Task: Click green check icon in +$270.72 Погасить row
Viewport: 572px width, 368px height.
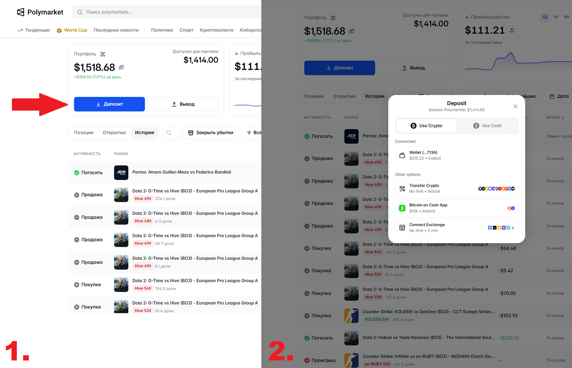Action: [x=307, y=338]
